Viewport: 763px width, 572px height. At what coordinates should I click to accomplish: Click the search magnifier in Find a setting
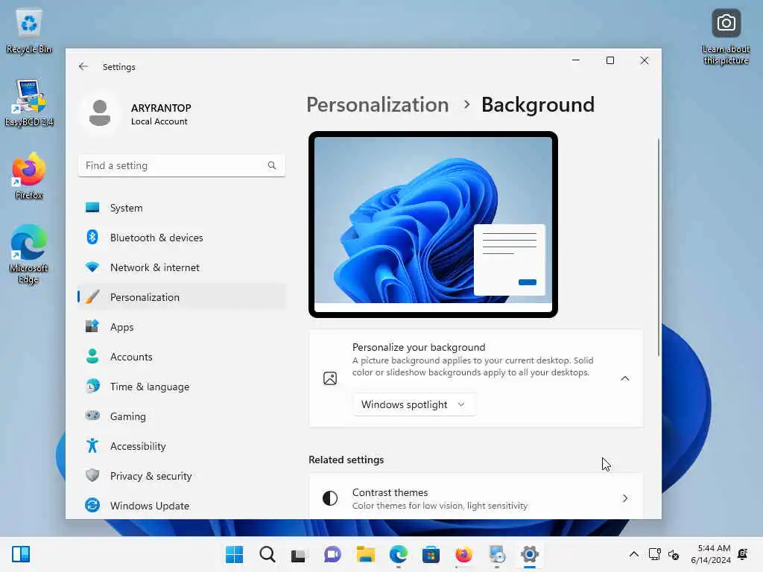click(x=272, y=165)
